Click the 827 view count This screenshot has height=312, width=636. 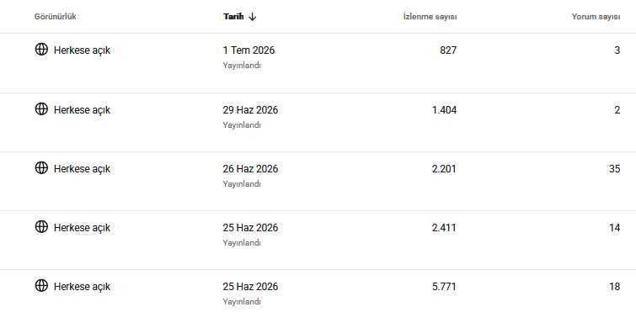click(x=448, y=50)
